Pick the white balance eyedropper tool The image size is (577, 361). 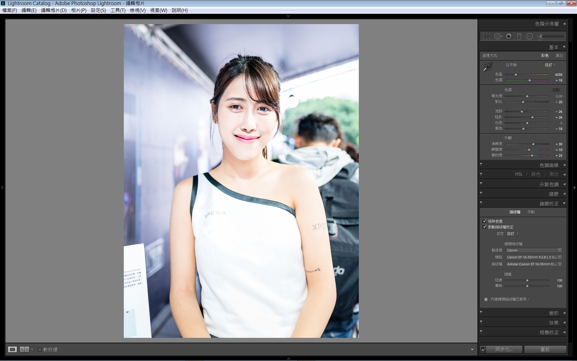pos(487,67)
